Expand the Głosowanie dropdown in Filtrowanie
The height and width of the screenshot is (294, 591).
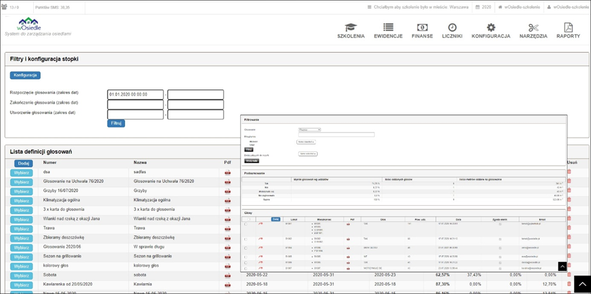pos(310,129)
